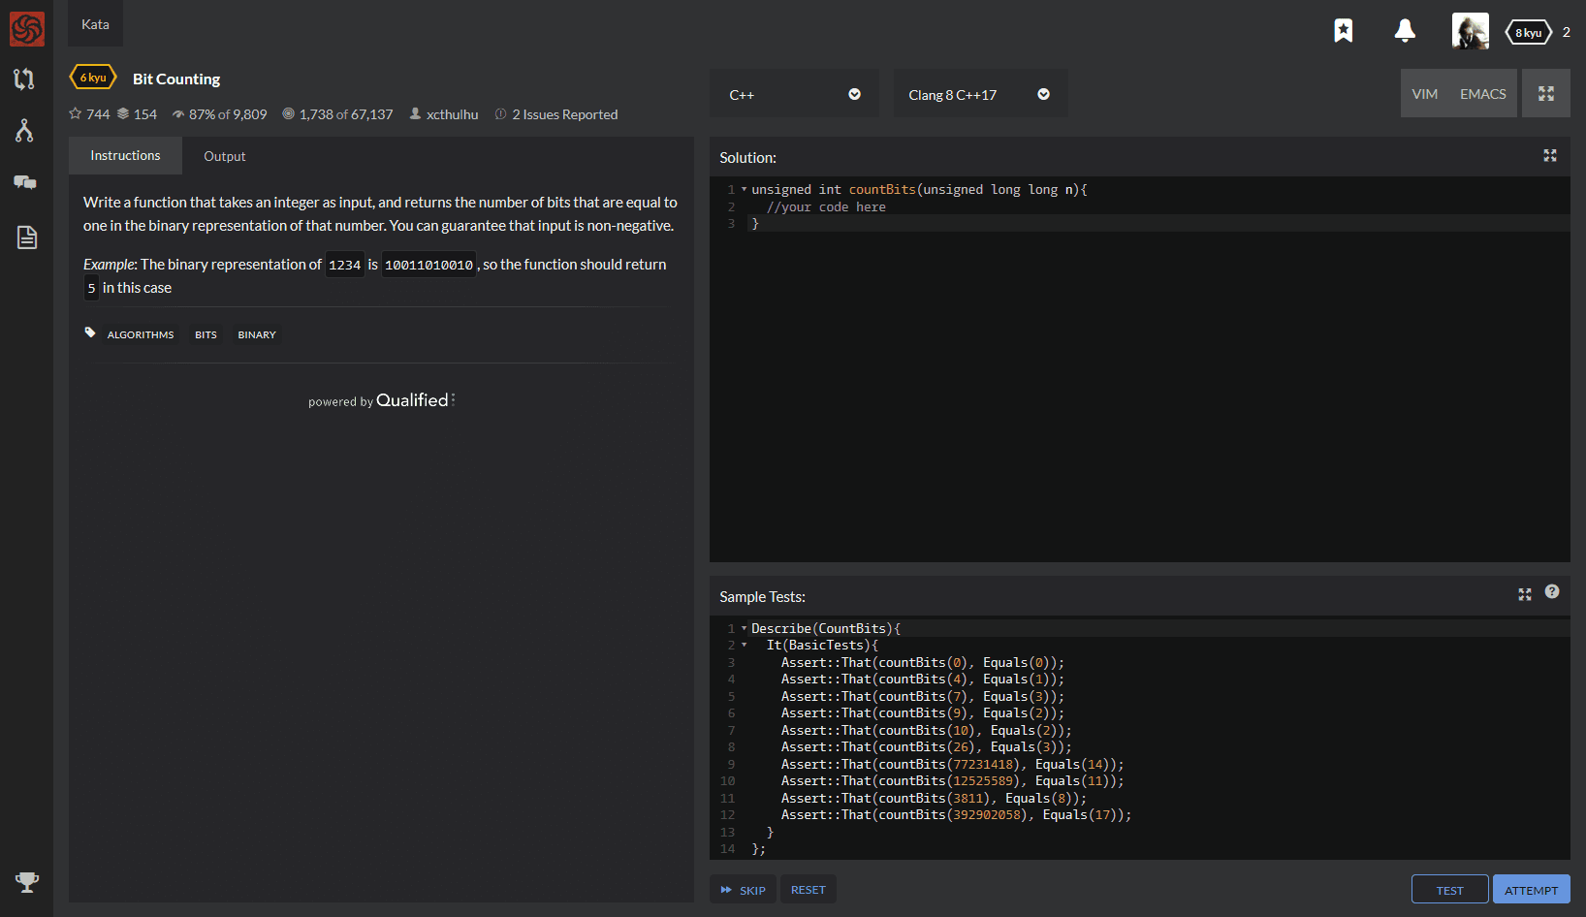This screenshot has height=917, width=1586.
Task: Run the TEST button
Action: click(1449, 889)
